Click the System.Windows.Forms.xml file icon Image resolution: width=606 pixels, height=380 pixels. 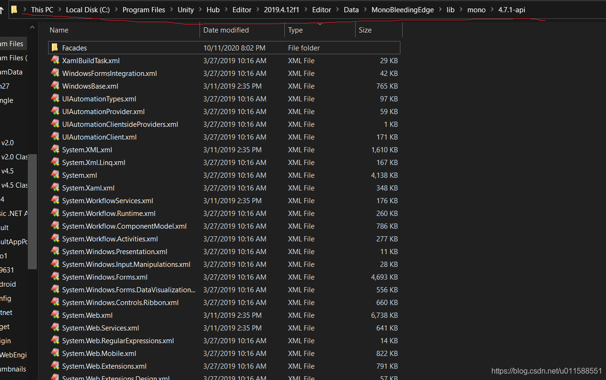55,277
